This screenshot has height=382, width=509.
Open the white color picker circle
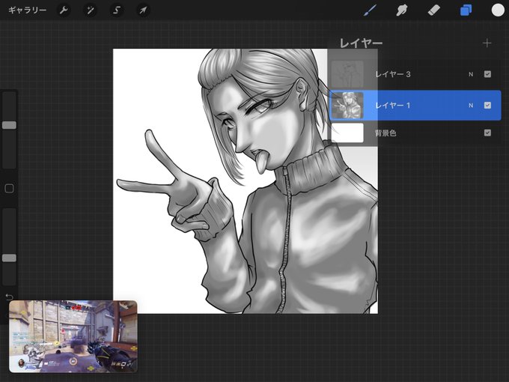coord(498,10)
